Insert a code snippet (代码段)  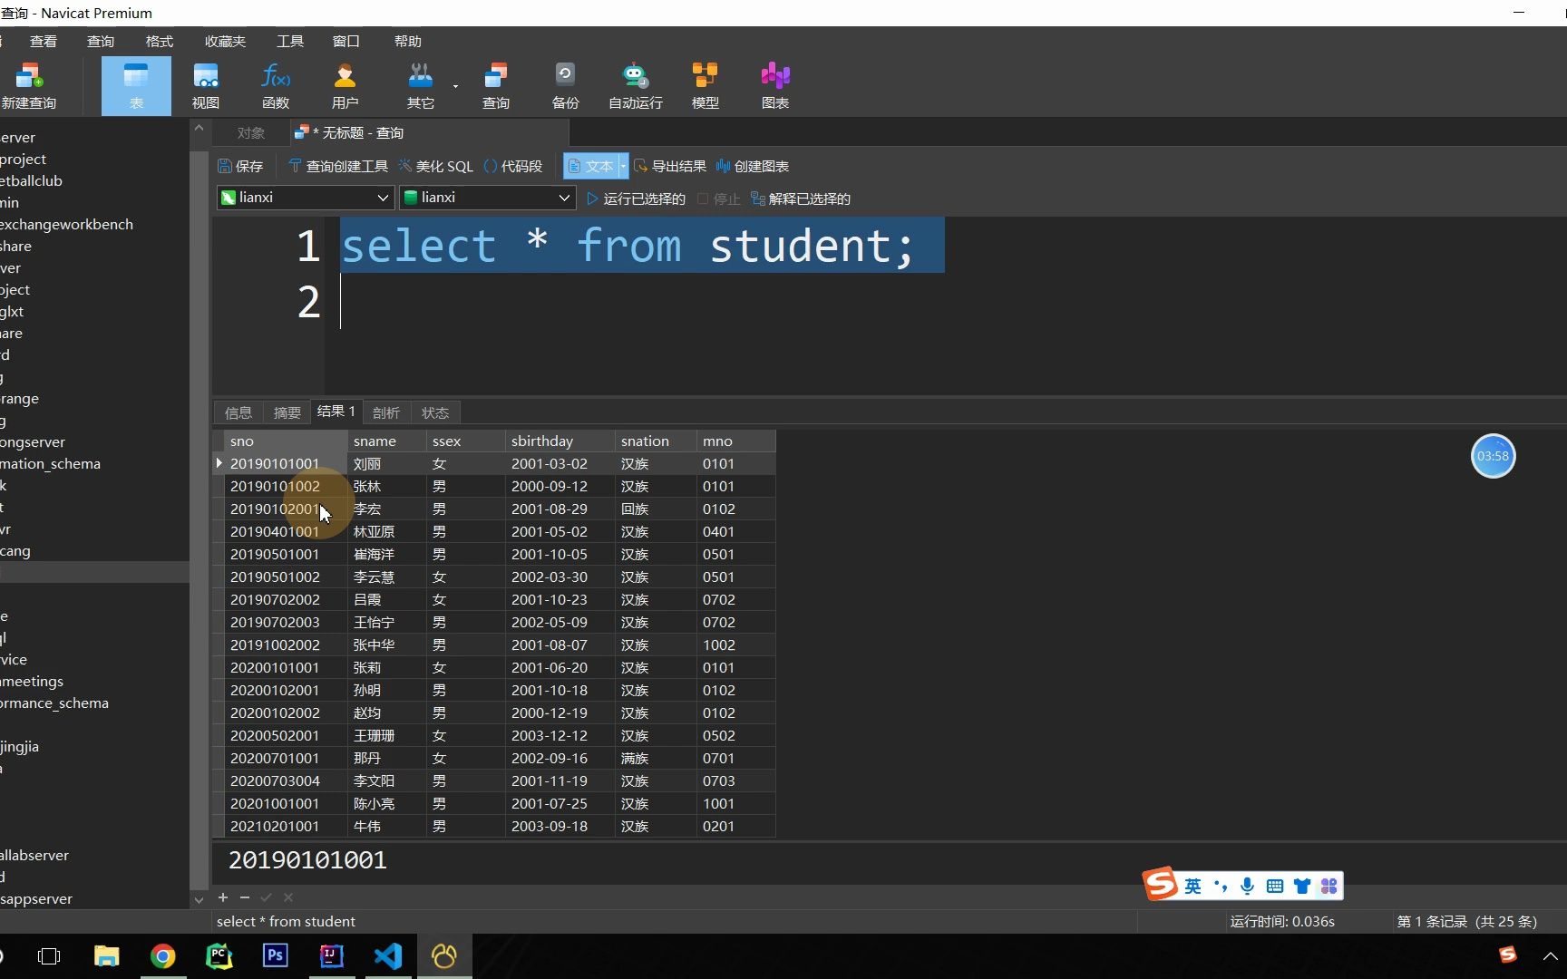tap(513, 166)
